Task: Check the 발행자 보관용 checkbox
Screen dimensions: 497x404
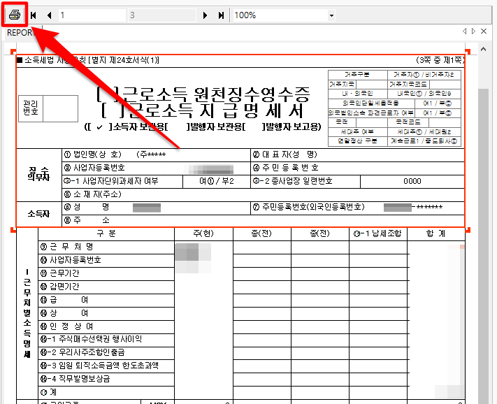Action: click(x=177, y=127)
